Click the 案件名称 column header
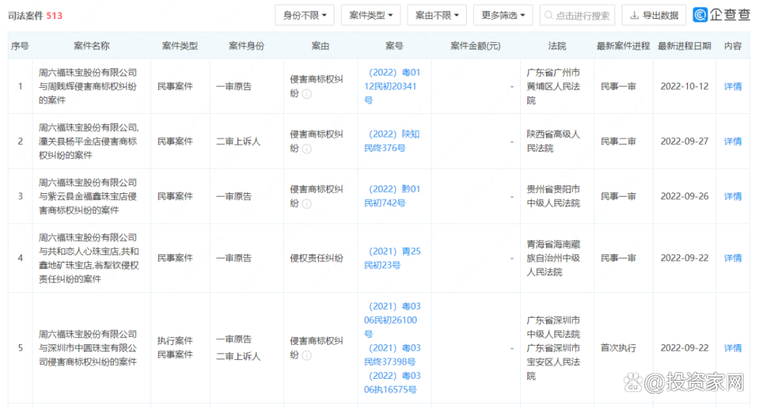Screen dimensions: 759x409 (x=91, y=46)
